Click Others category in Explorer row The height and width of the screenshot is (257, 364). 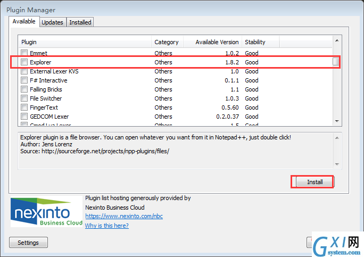(x=163, y=62)
